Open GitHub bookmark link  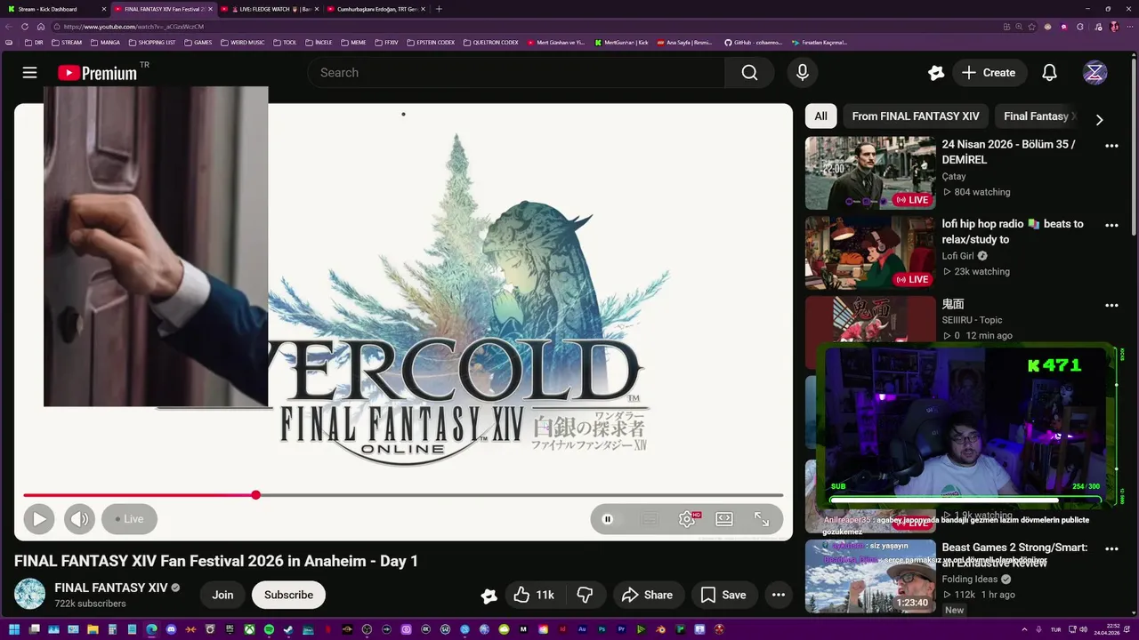click(x=753, y=42)
